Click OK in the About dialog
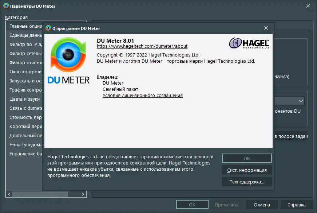This screenshot has height=213, width=317. click(x=247, y=158)
